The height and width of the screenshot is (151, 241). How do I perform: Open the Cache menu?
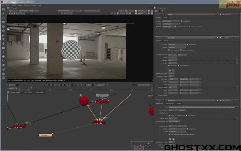(34, 5)
